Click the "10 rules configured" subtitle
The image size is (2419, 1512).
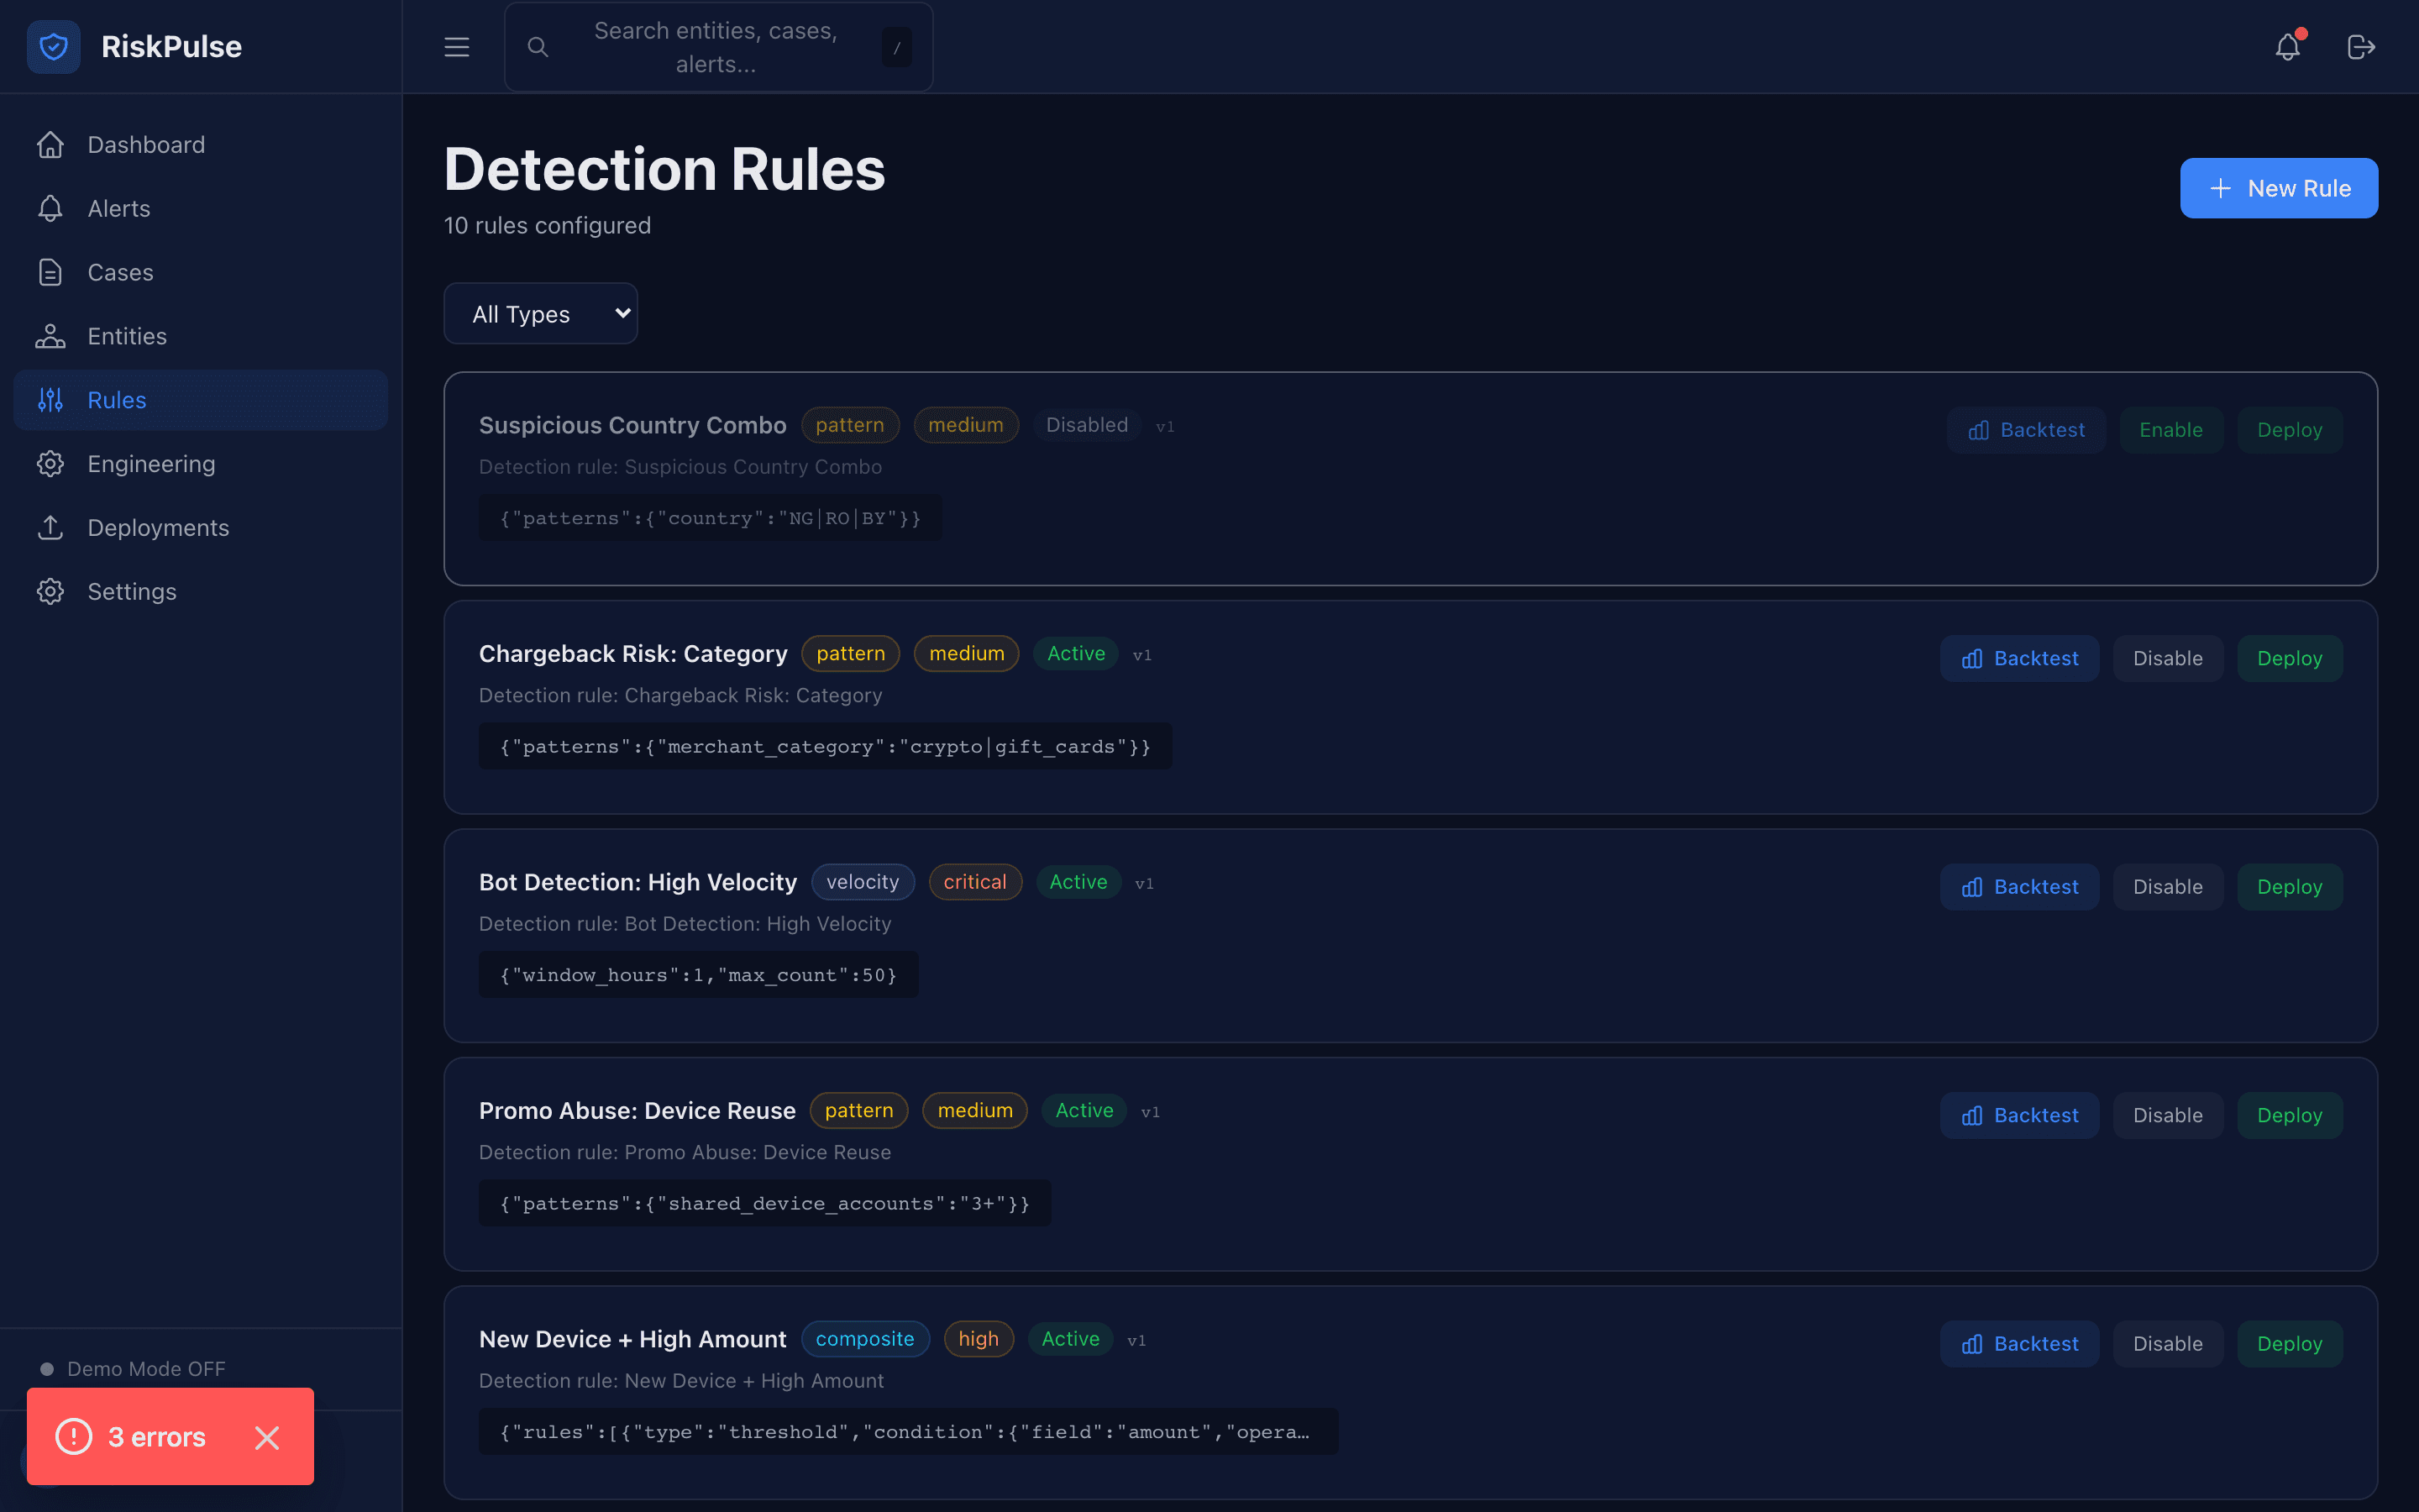(x=547, y=226)
